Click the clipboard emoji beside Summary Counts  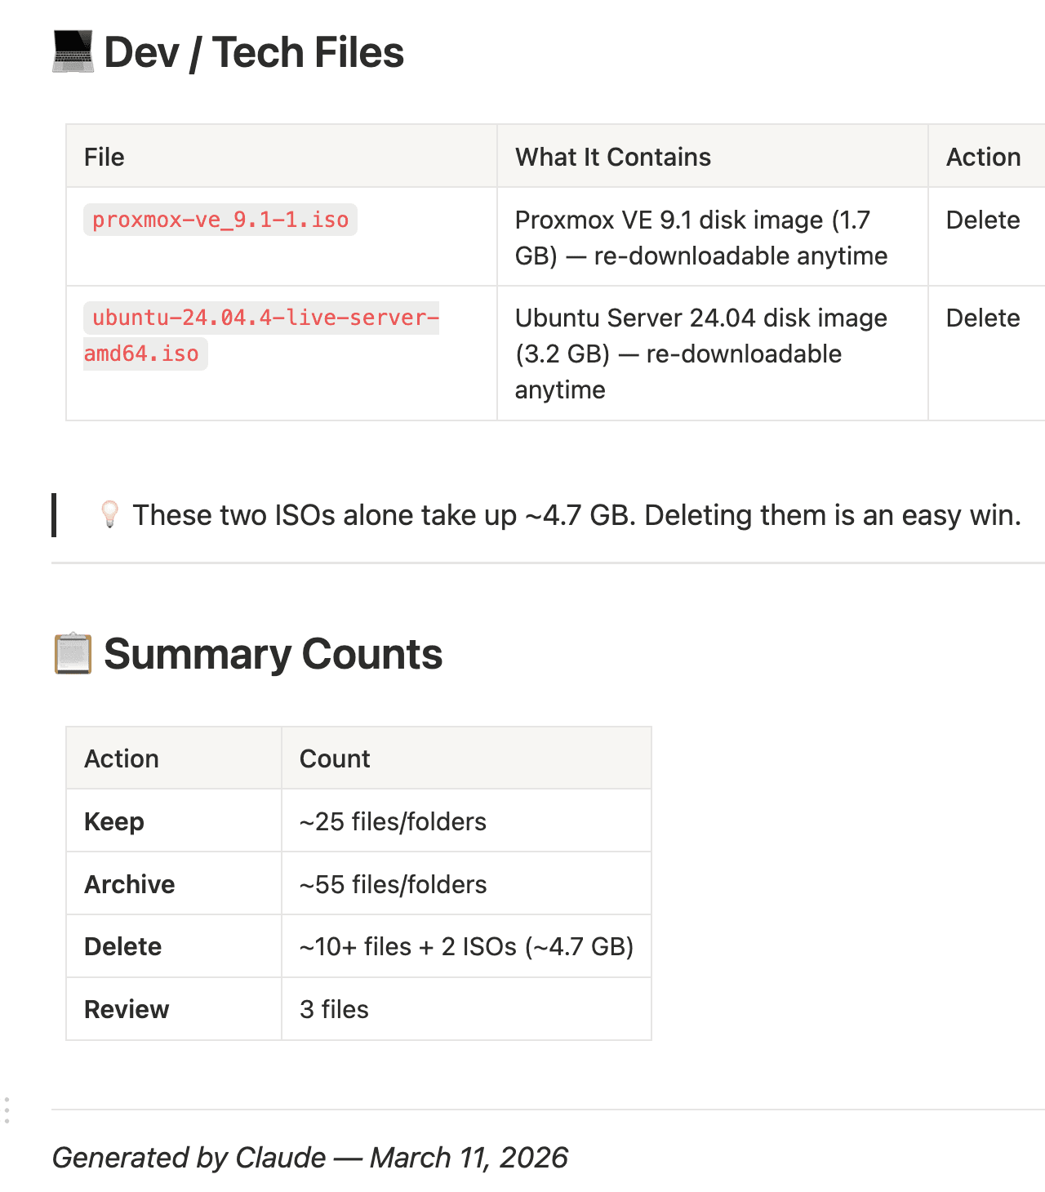pos(73,654)
